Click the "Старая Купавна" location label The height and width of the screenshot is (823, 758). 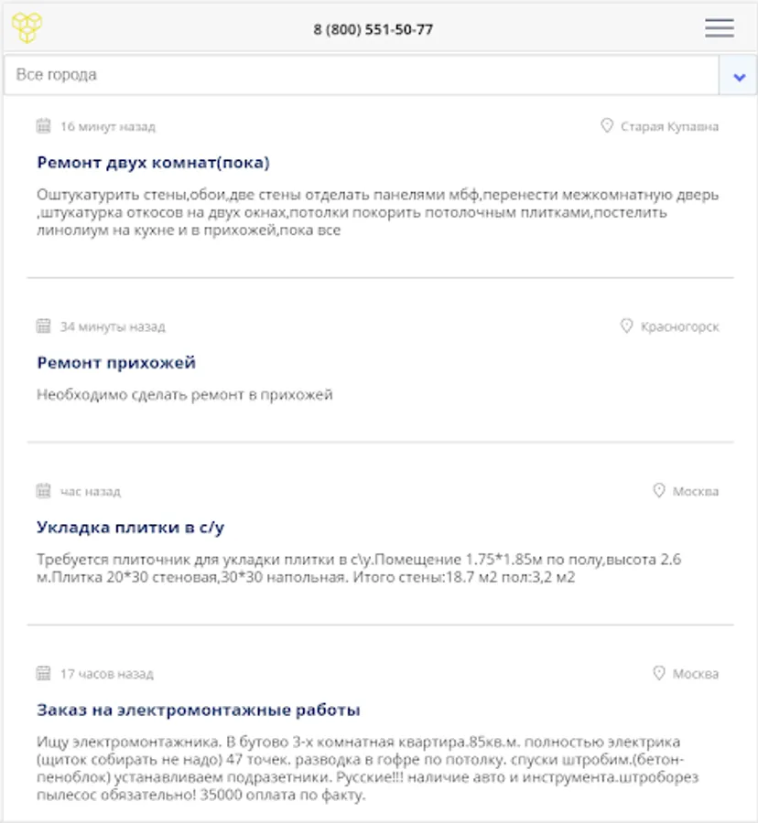(x=669, y=126)
